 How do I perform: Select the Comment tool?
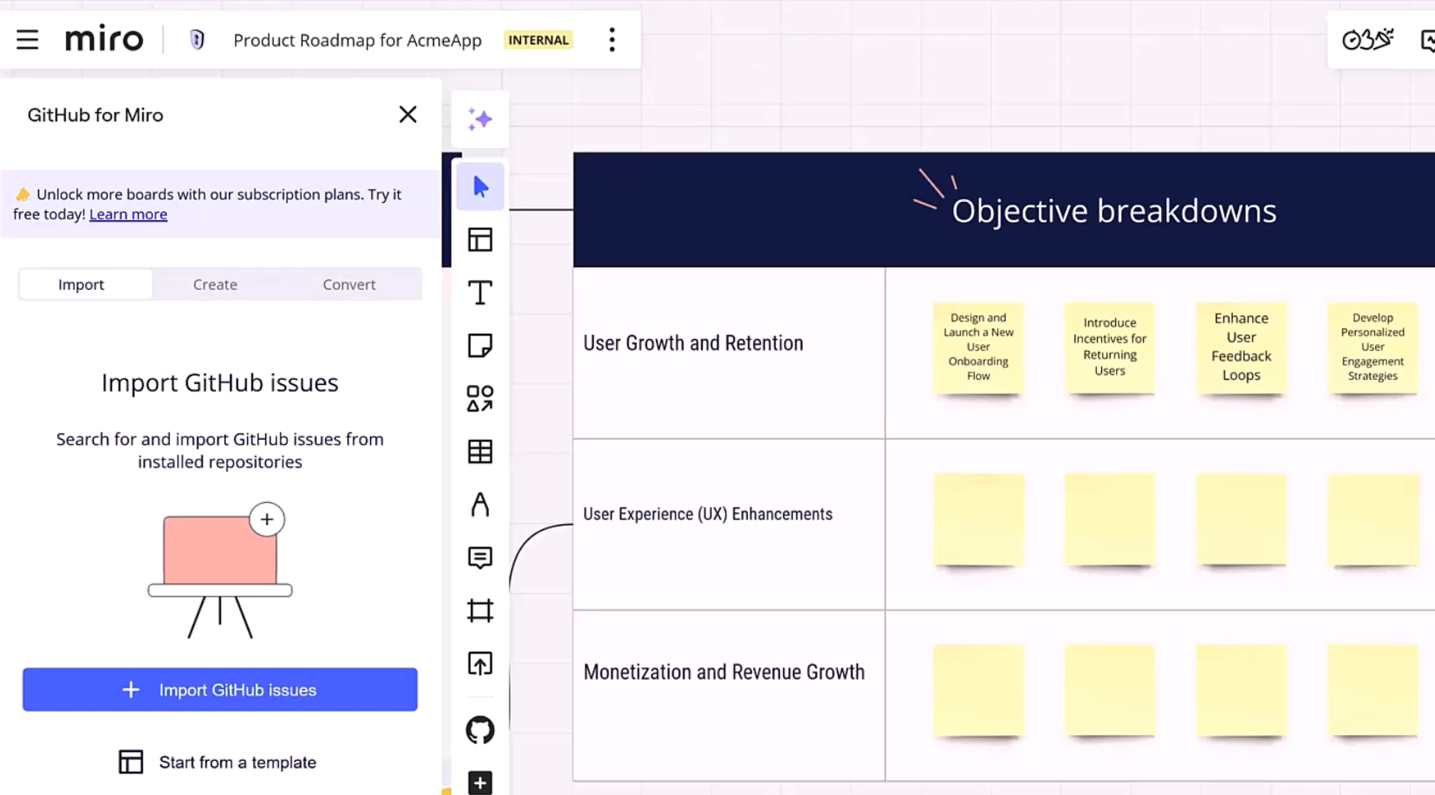point(479,558)
